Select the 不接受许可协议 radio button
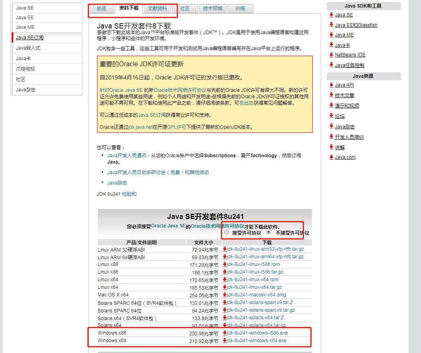421x353 pixels. 269,232
